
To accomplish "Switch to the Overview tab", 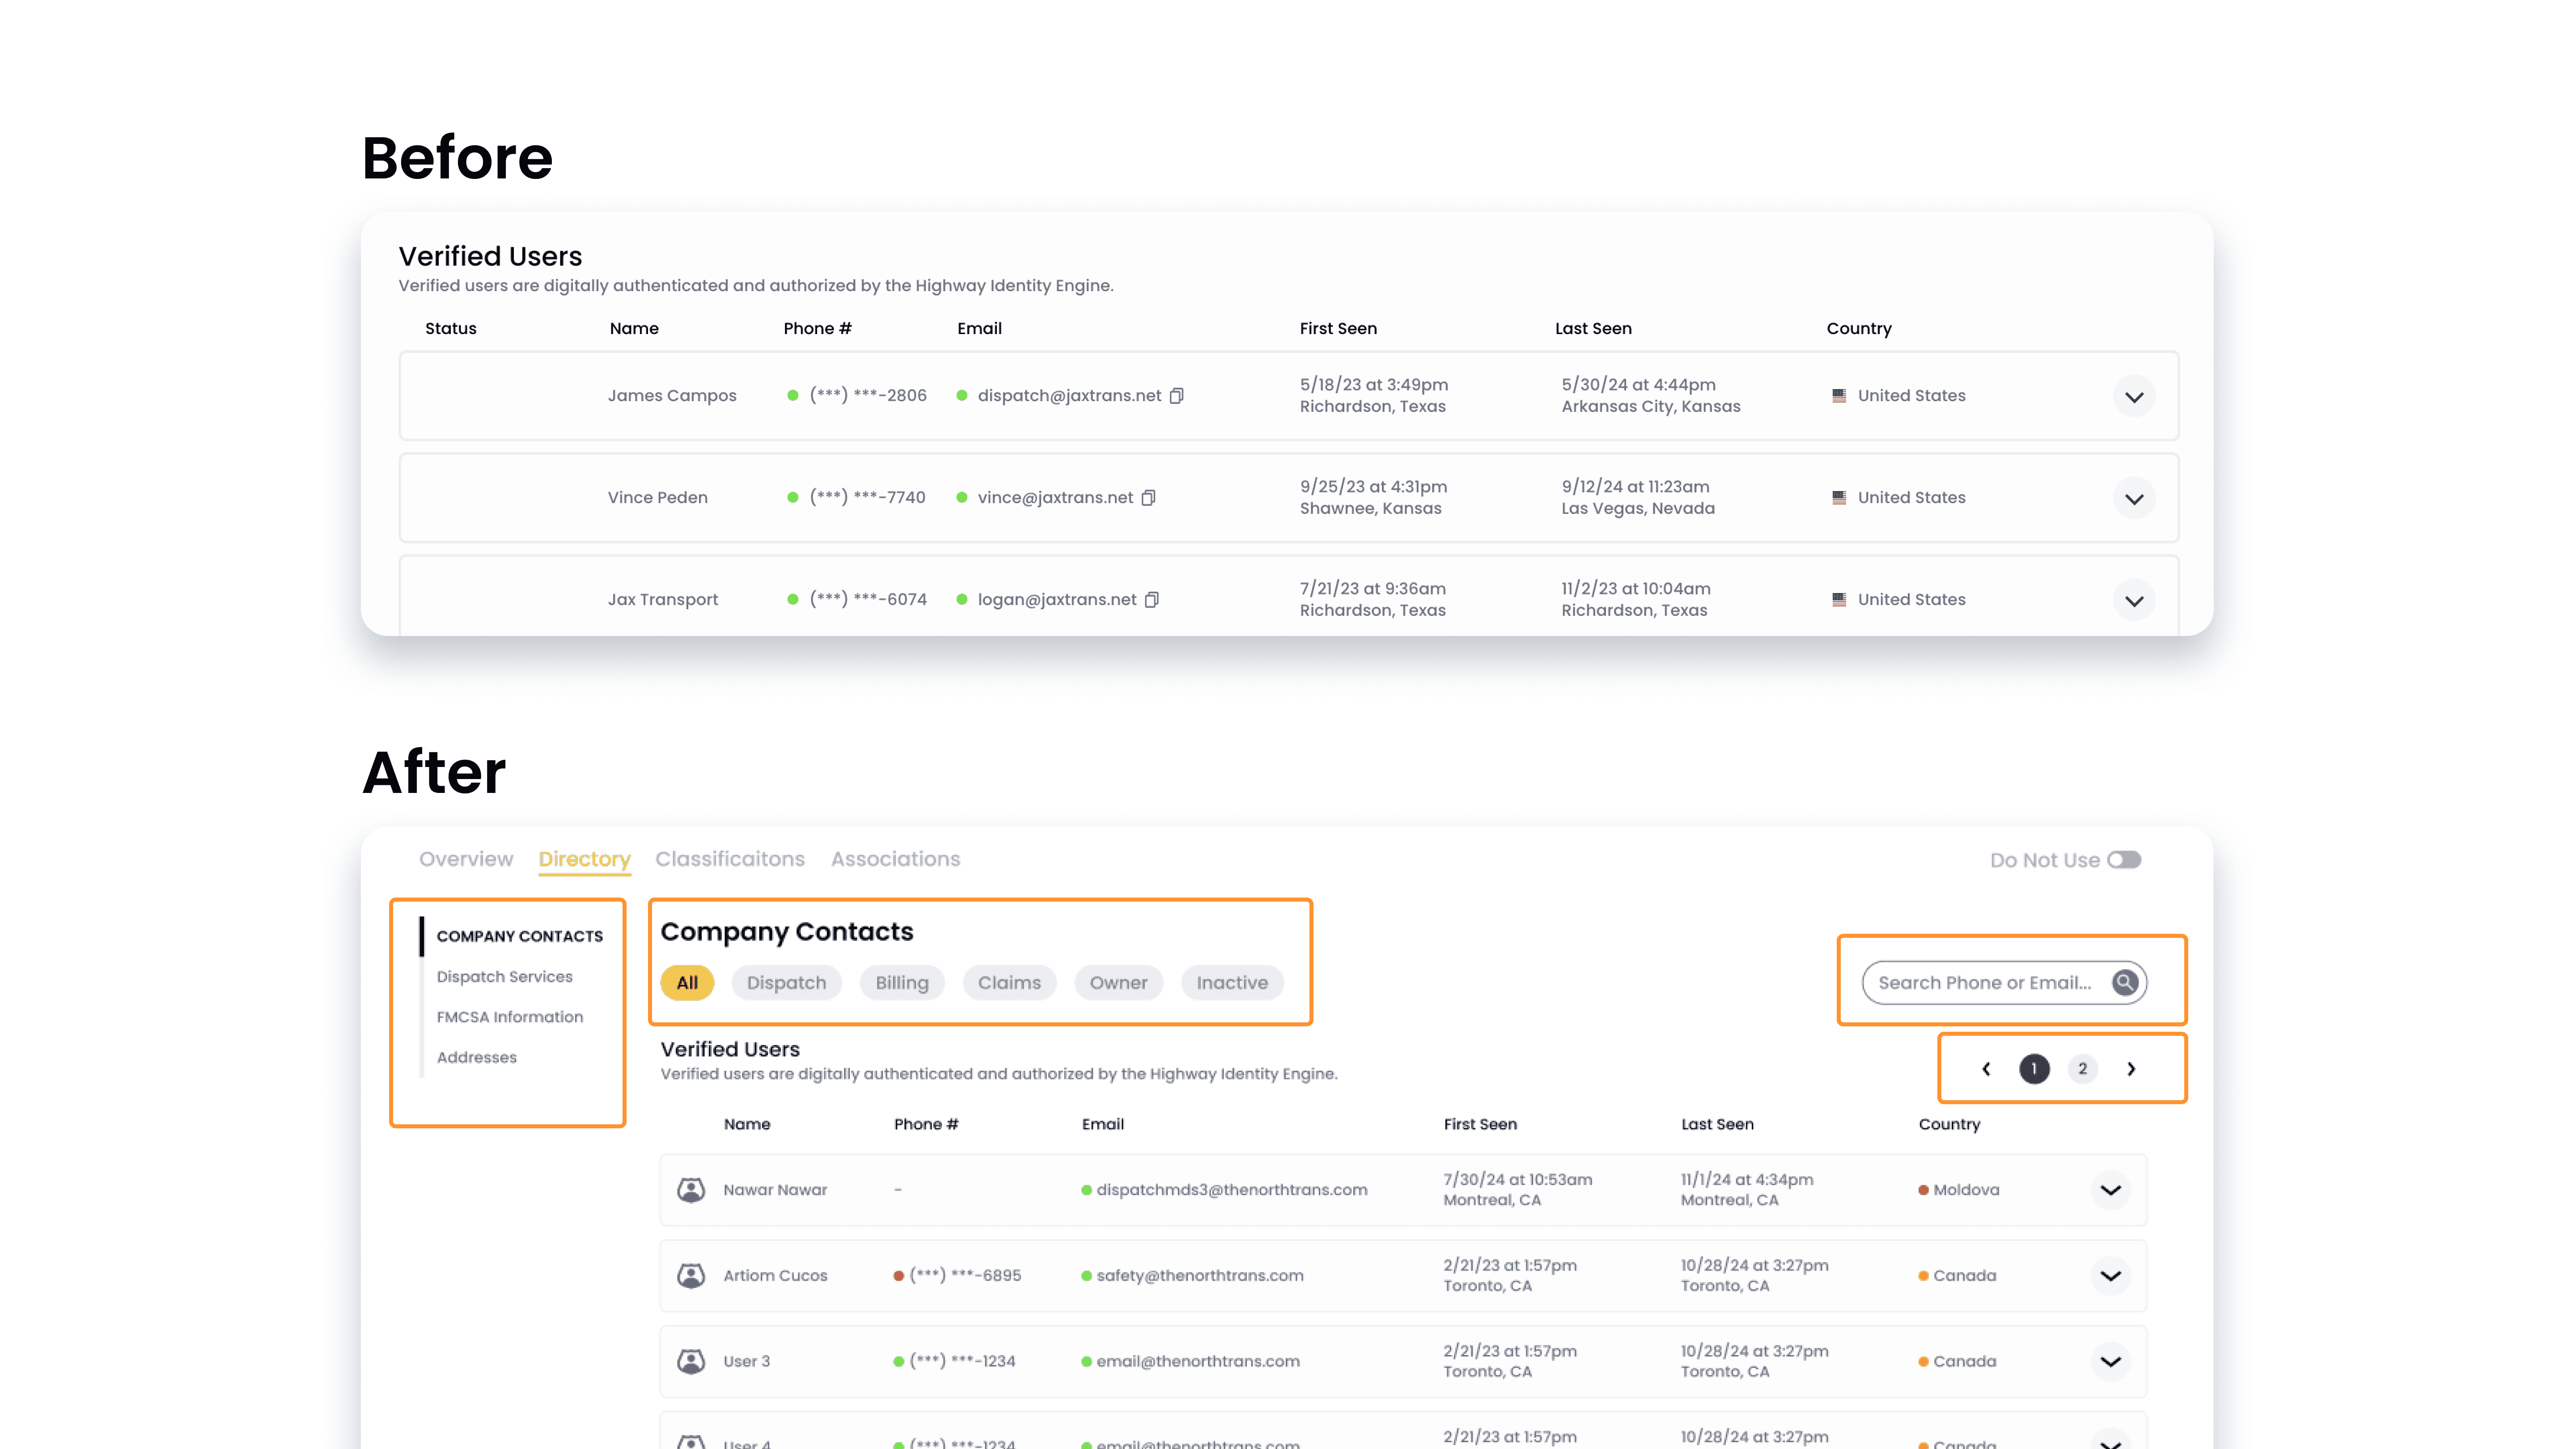I will [466, 859].
